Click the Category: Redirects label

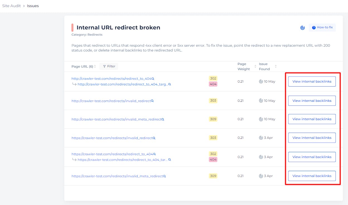[87, 35]
